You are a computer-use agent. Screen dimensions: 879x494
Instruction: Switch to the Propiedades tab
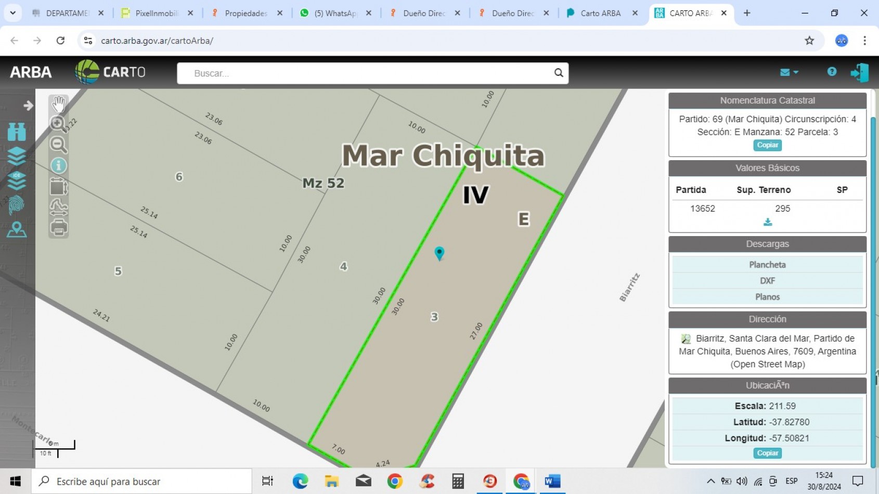point(245,14)
